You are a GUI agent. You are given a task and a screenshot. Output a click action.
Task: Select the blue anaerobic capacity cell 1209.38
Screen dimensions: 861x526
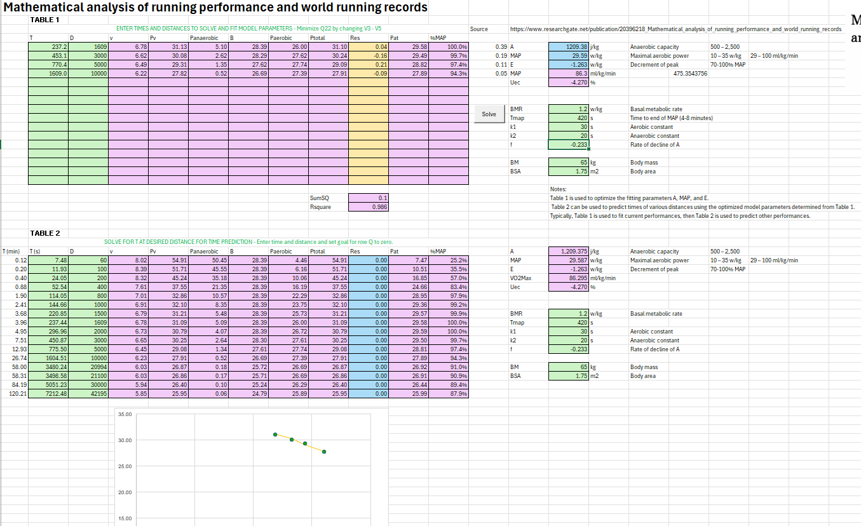569,47
